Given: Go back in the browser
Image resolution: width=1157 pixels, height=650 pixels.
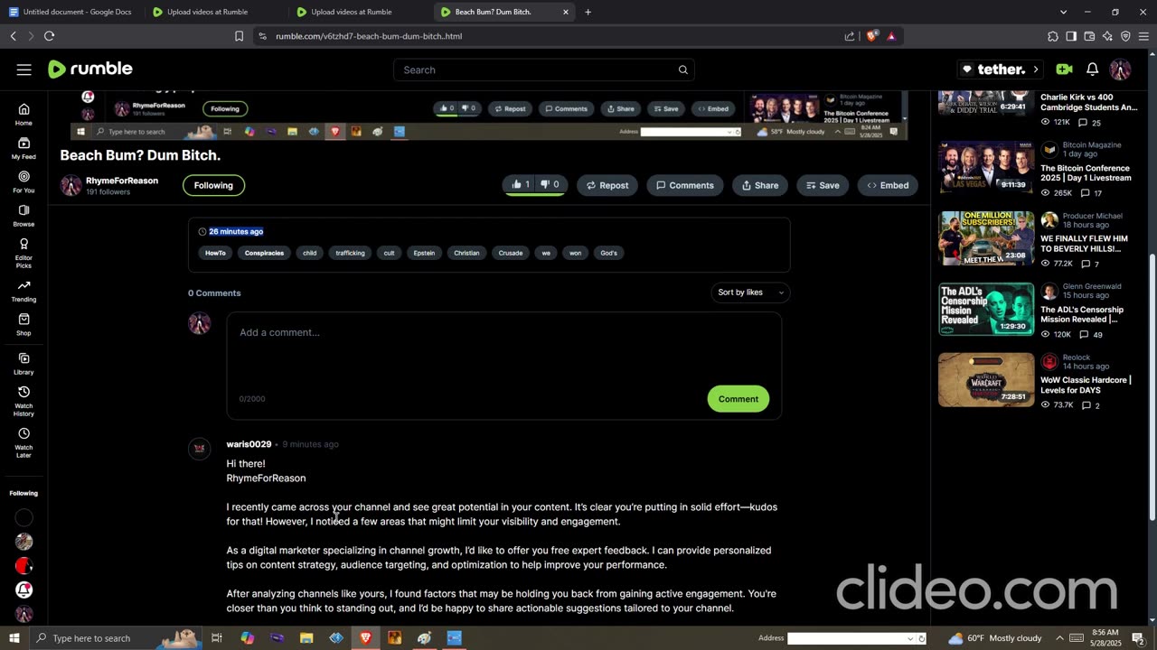Looking at the screenshot, I should click(13, 36).
